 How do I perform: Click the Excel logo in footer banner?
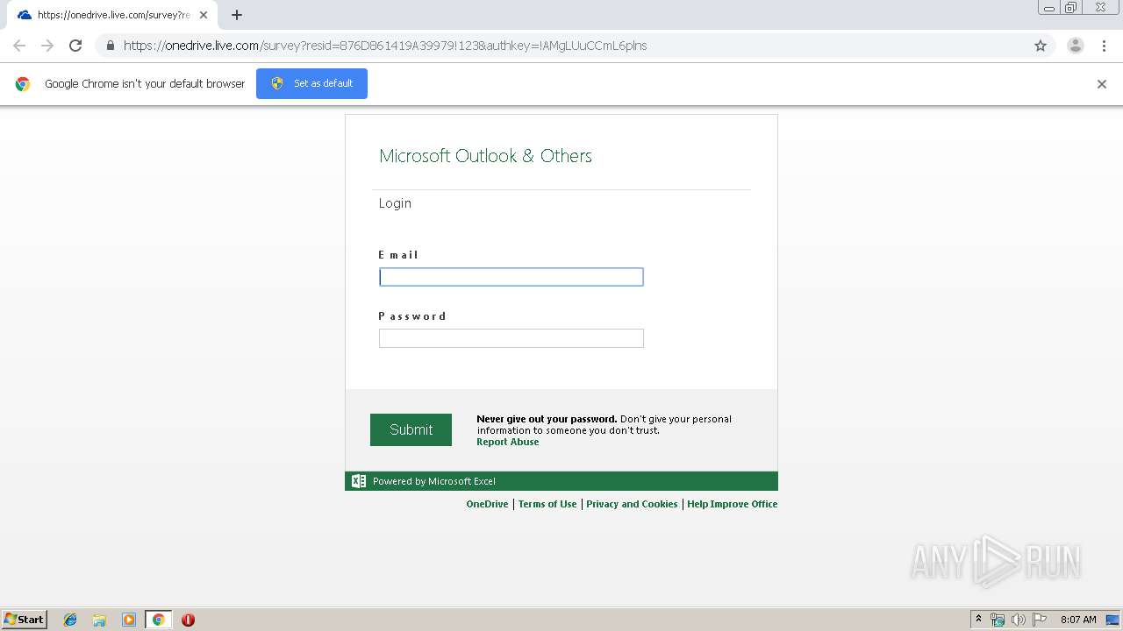pyautogui.click(x=359, y=481)
